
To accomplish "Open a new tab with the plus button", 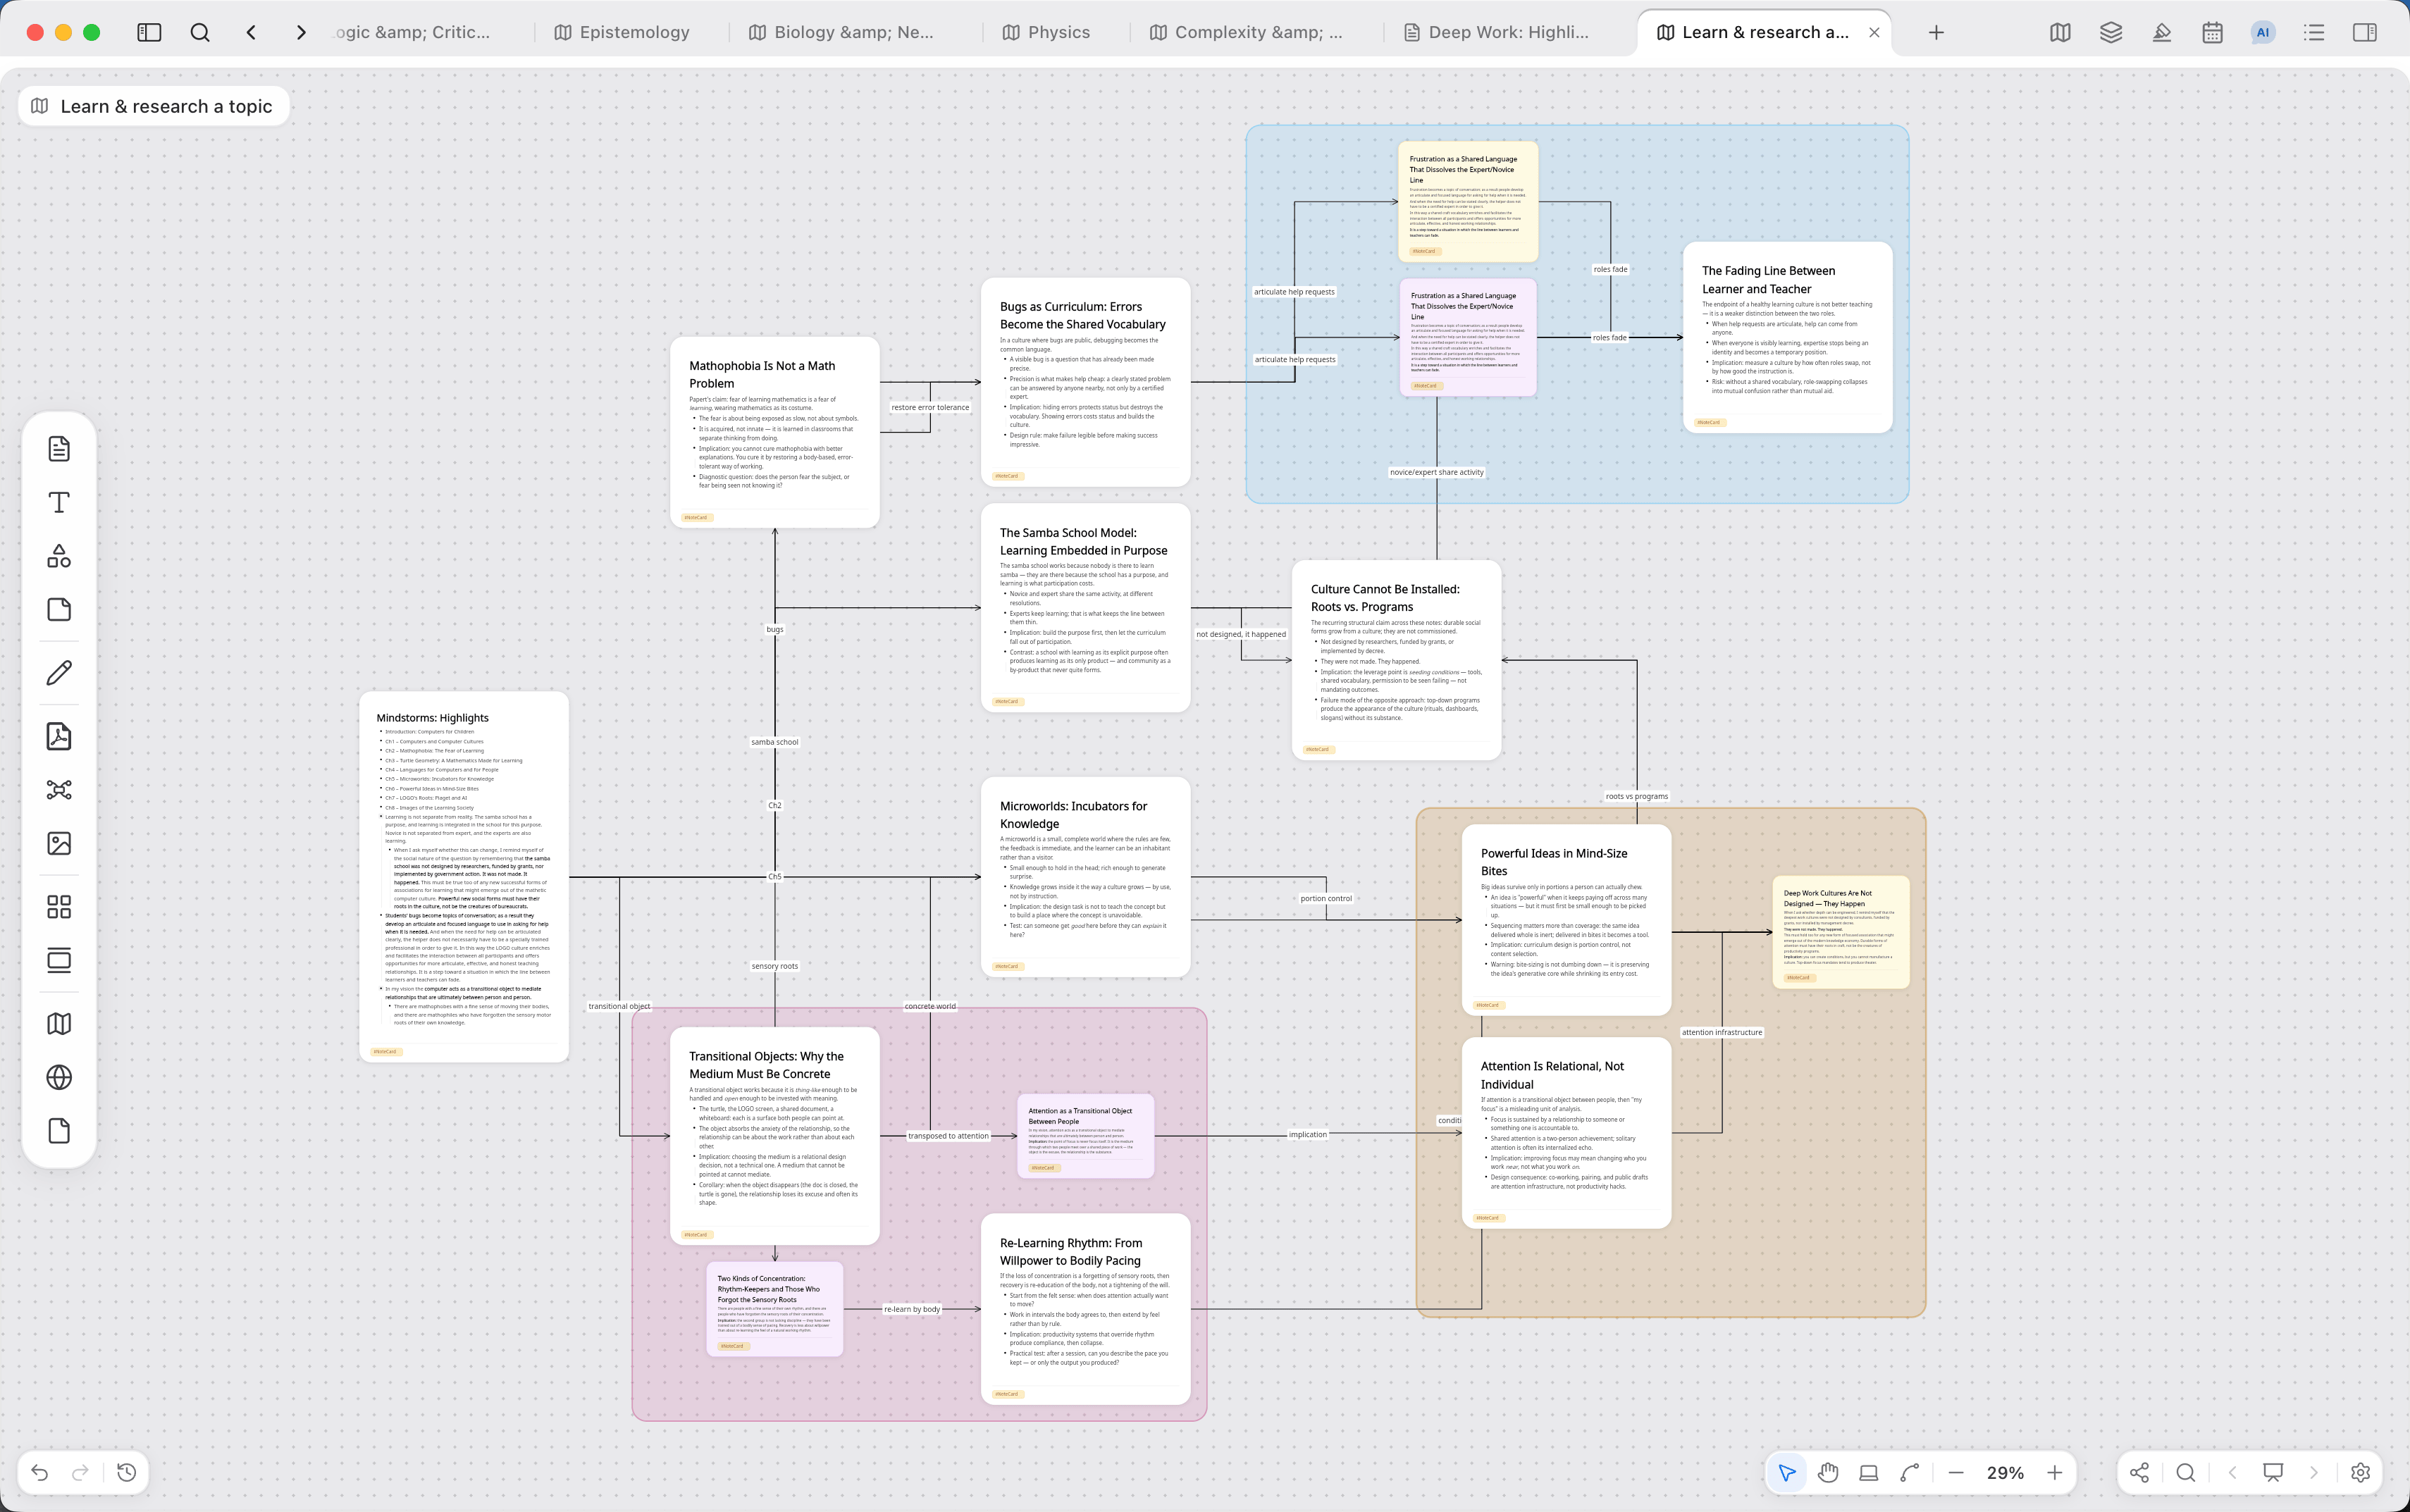I will (1936, 32).
